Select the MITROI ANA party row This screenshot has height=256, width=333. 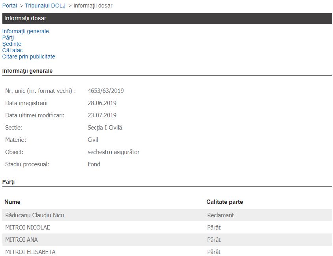point(21,240)
